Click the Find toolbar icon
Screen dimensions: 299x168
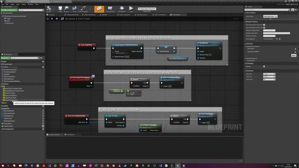coord(74,8)
